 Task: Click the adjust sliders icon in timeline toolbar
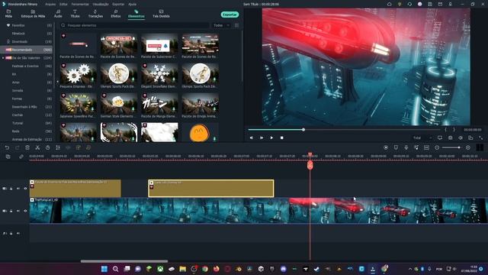click(58, 147)
